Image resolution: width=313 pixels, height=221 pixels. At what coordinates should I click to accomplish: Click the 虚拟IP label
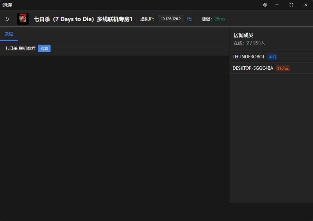tap(147, 19)
